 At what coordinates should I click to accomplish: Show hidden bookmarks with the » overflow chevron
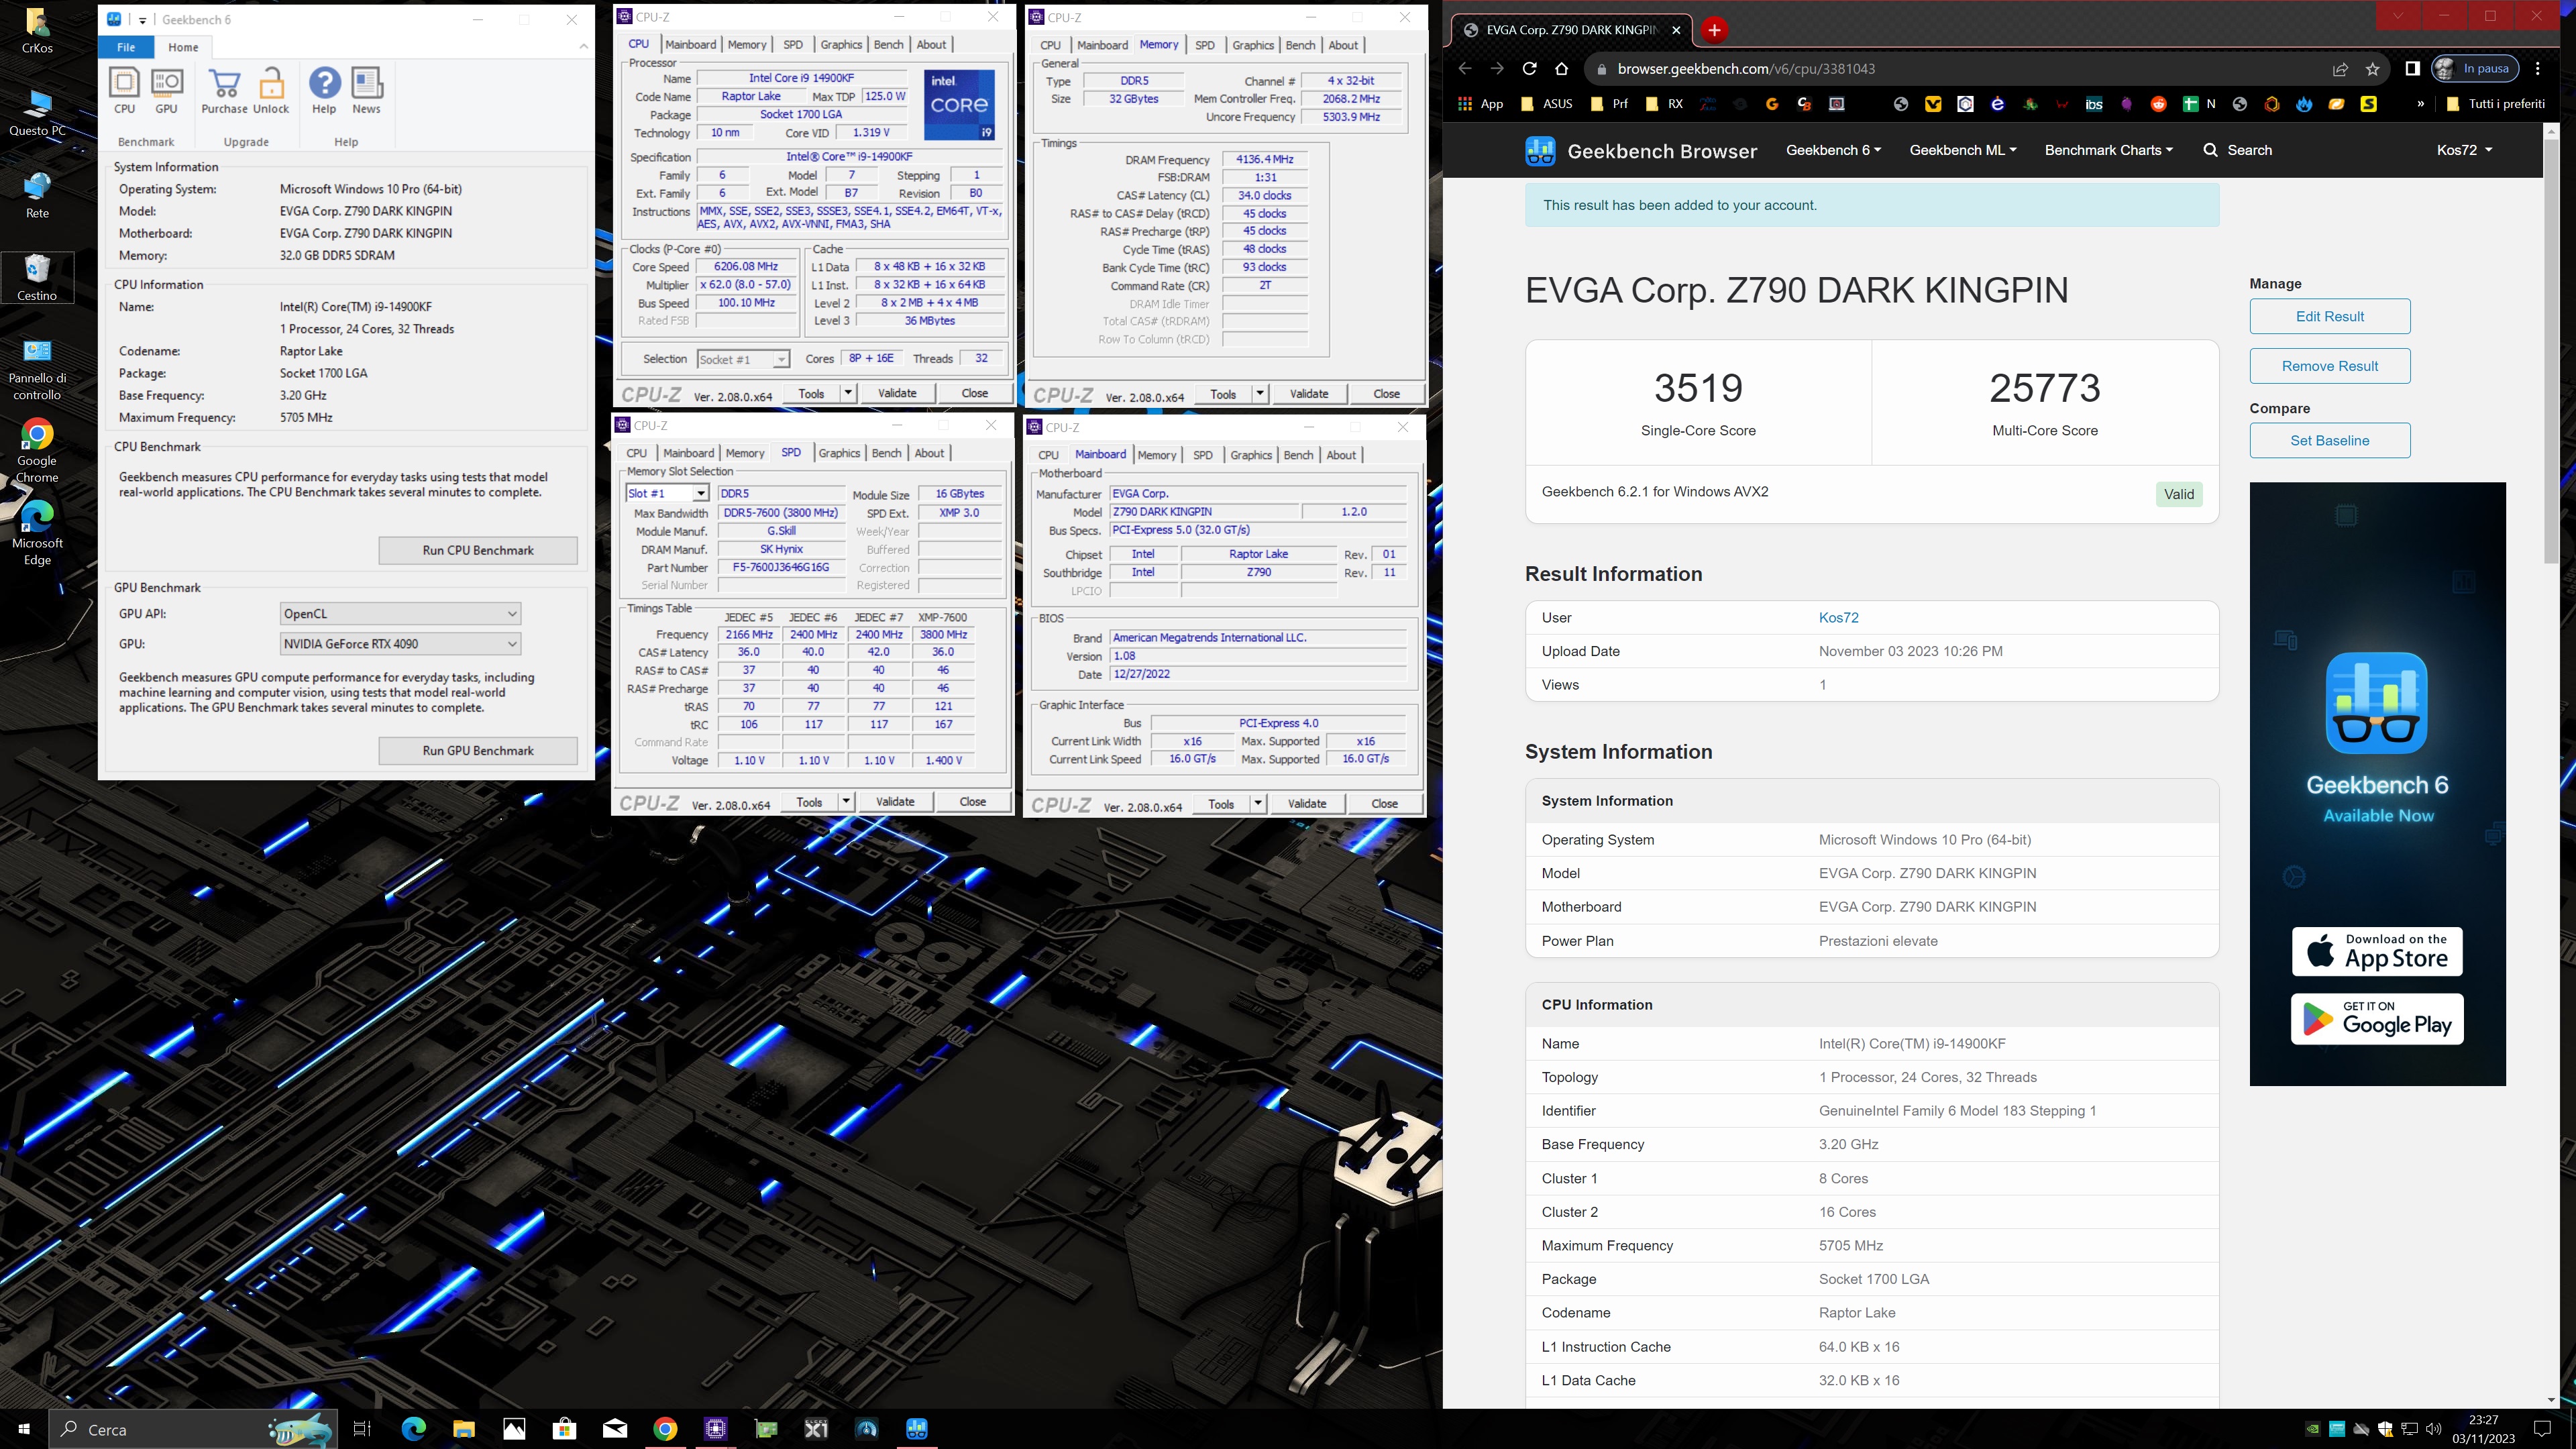click(x=2420, y=104)
